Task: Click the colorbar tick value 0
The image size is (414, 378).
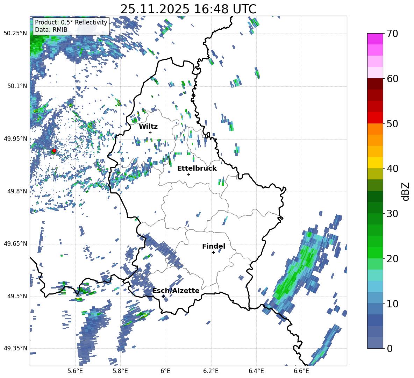Action: (x=390, y=348)
